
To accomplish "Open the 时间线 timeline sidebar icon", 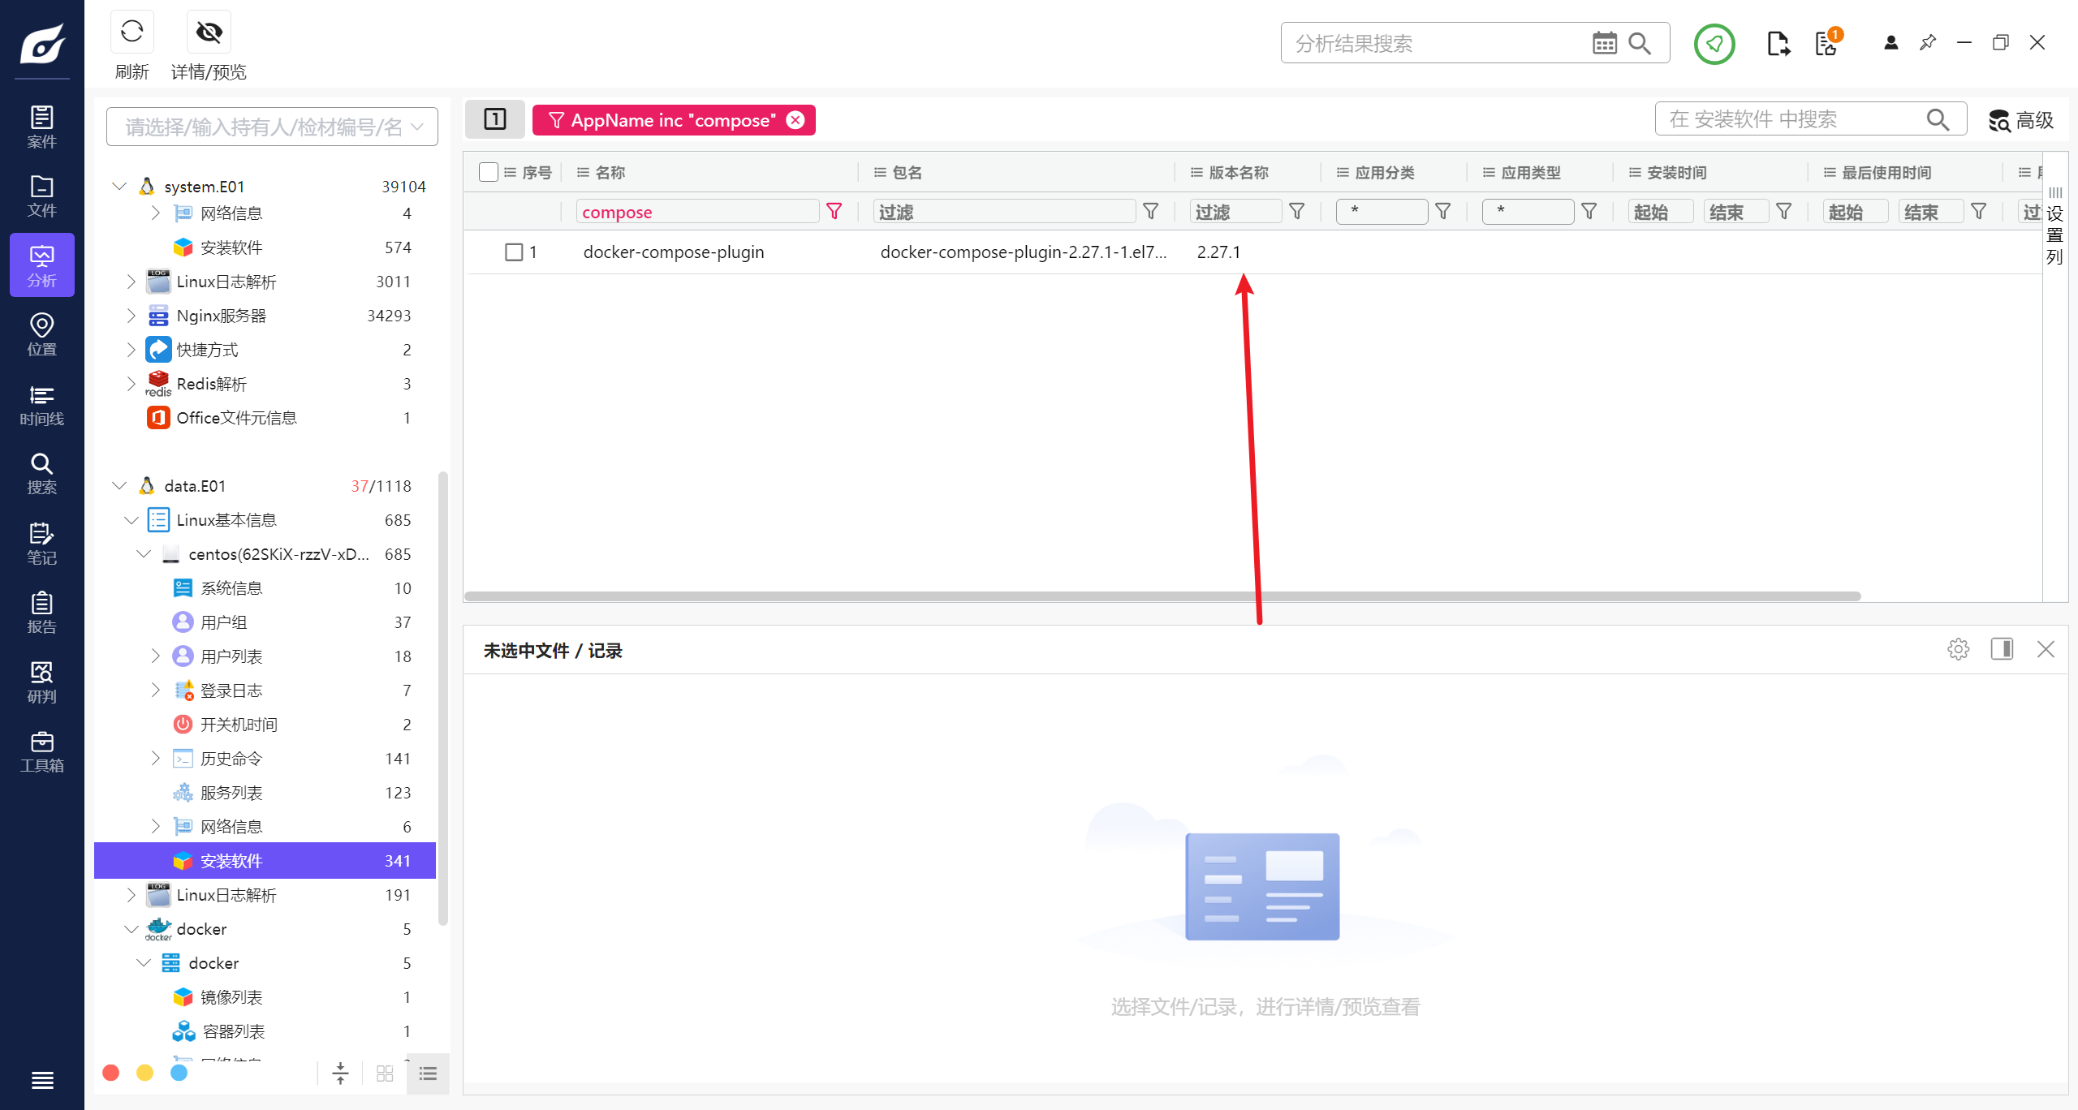I will 41,405.
